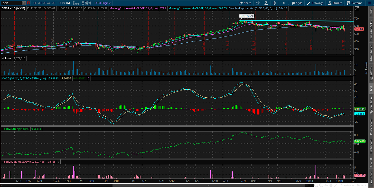Click the crosshair cursor icon

tap(331, 185)
